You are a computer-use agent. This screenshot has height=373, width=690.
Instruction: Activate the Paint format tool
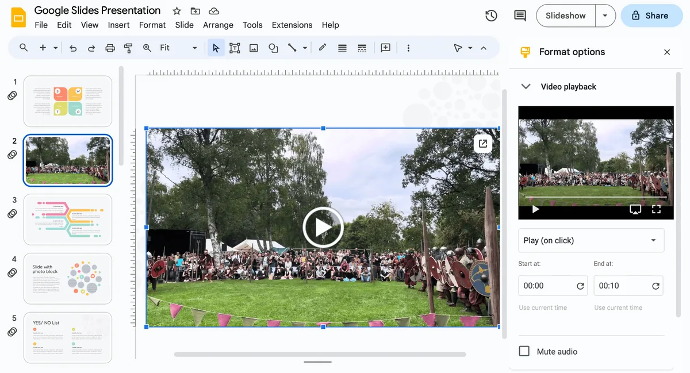[x=128, y=48]
